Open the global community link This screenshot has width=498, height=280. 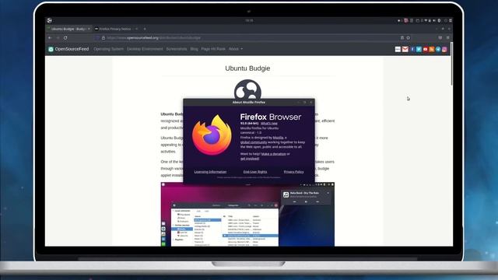pyautogui.click(x=254, y=142)
